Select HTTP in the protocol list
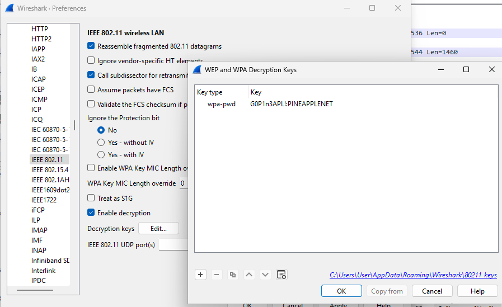502x307 pixels. click(39, 29)
